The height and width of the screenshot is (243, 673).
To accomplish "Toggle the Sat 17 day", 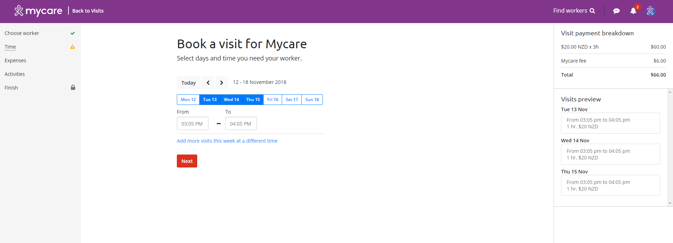I will [292, 100].
